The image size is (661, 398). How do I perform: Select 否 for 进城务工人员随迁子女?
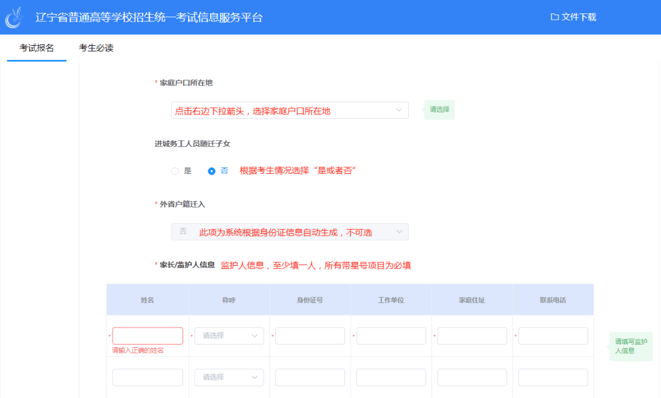(x=212, y=171)
